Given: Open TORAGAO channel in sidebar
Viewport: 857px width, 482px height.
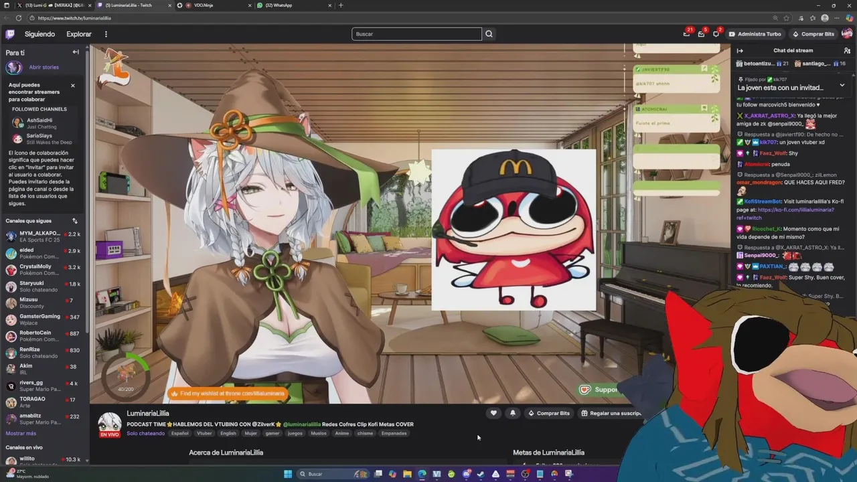Looking at the screenshot, I should click(44, 402).
